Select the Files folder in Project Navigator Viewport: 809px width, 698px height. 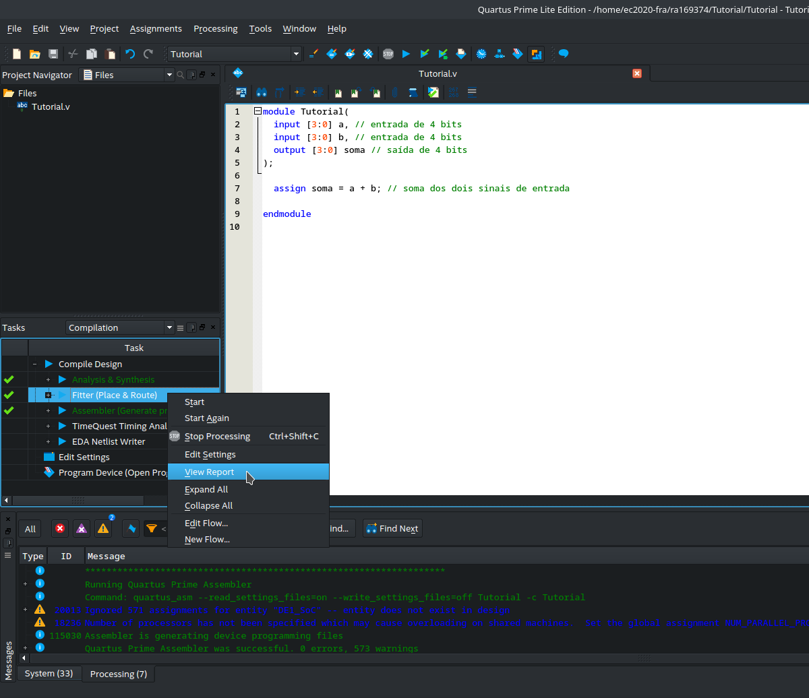click(x=20, y=93)
